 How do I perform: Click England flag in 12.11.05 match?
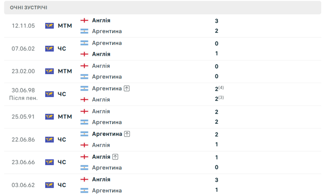click(84, 20)
